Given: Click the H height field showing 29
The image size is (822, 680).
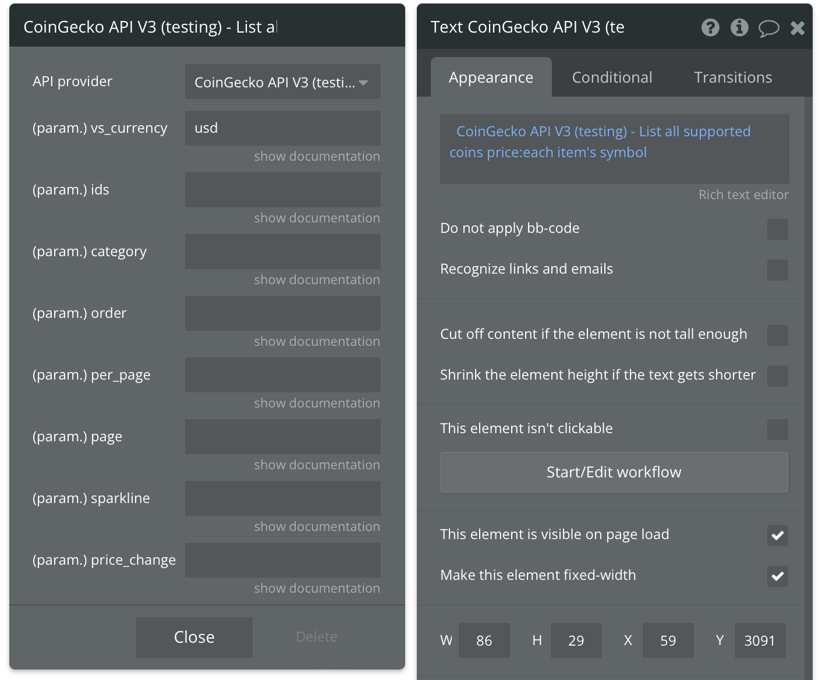Looking at the screenshot, I should (x=576, y=640).
